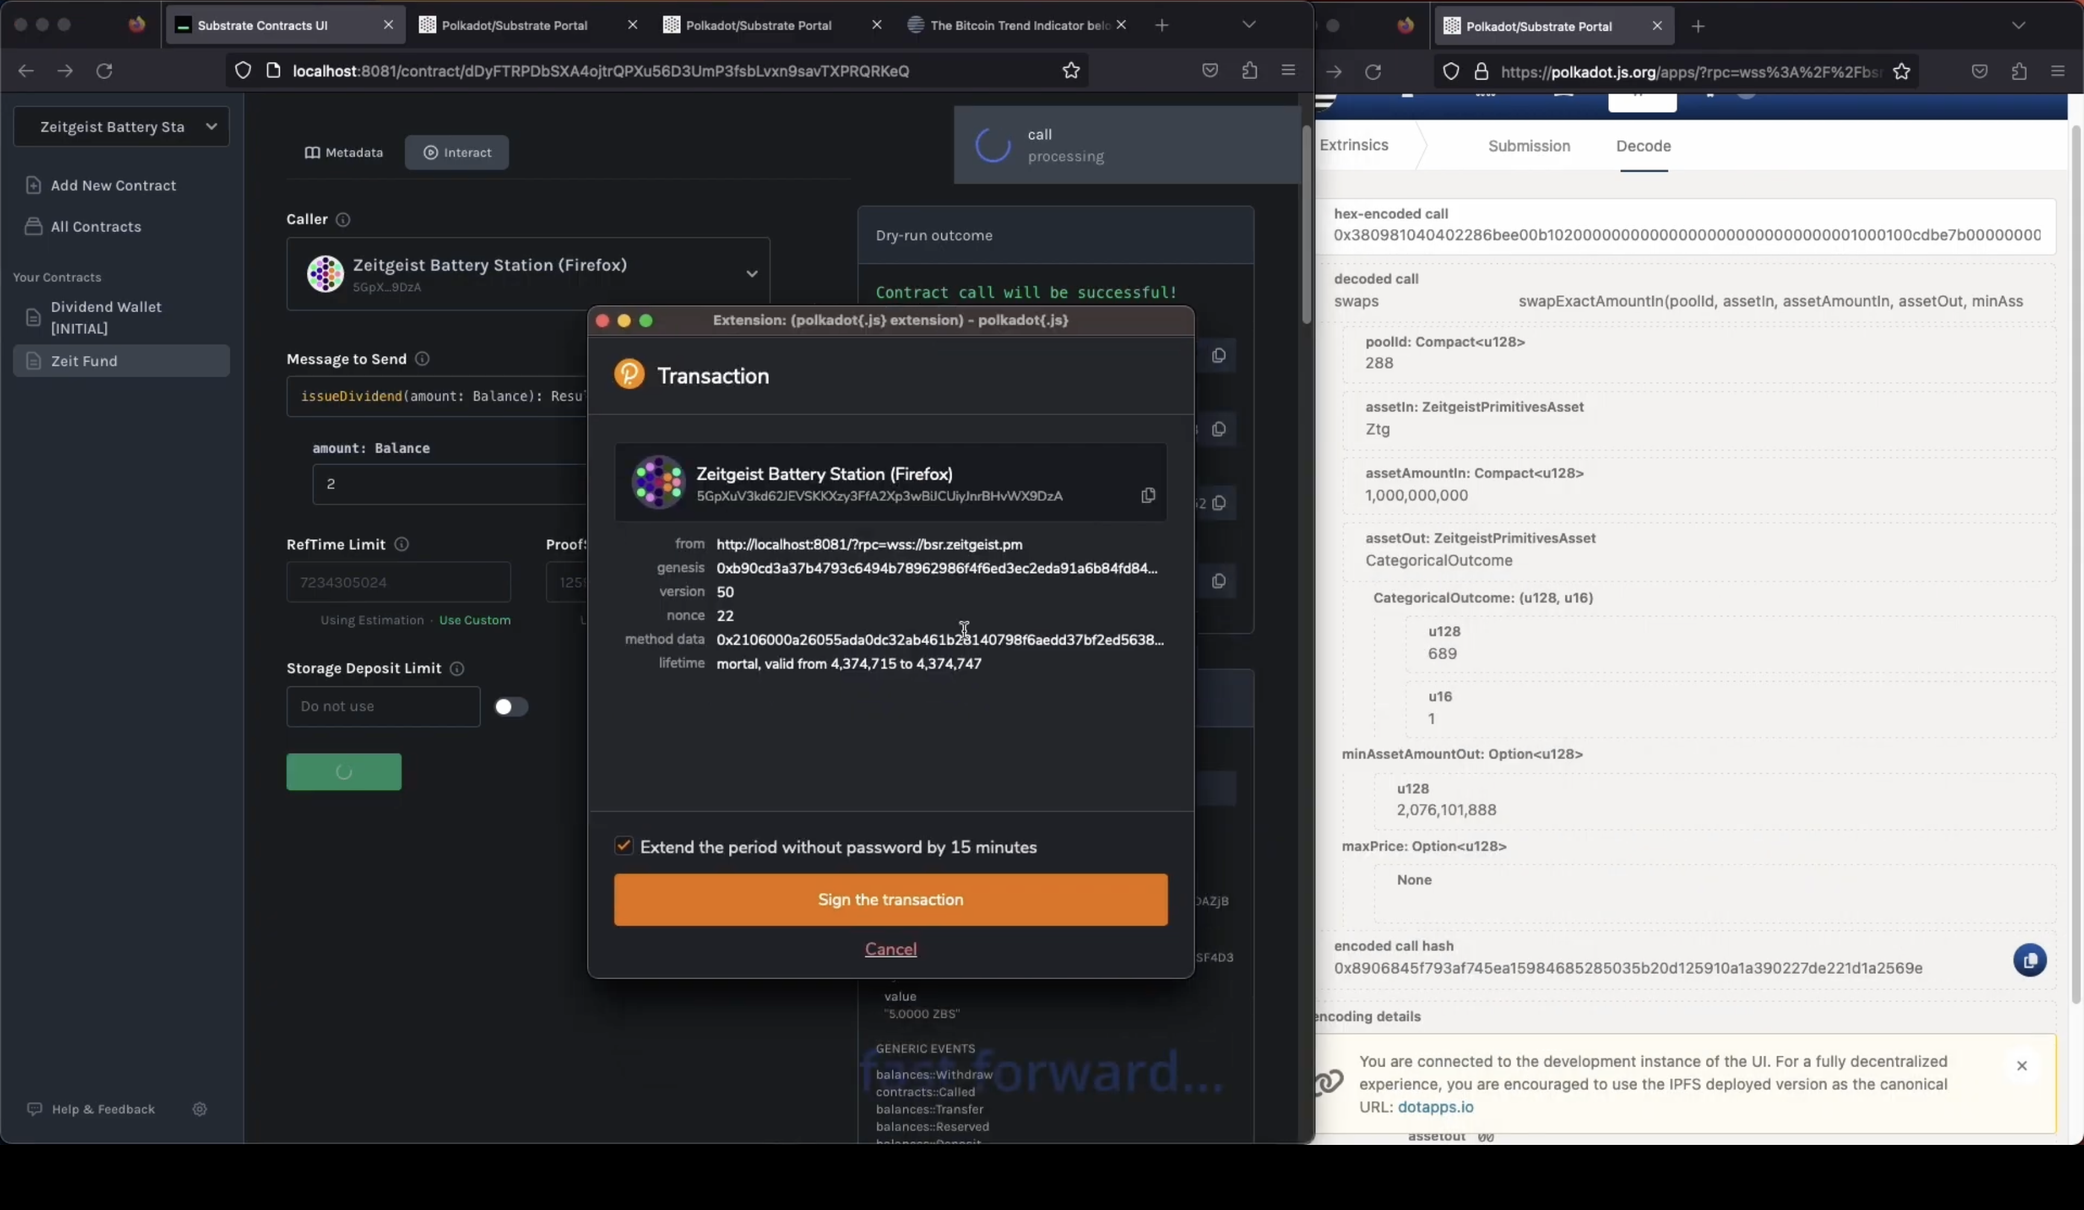2084x1210 pixels.
Task: Open the Firefox list all tabs chevron
Action: click(1248, 25)
